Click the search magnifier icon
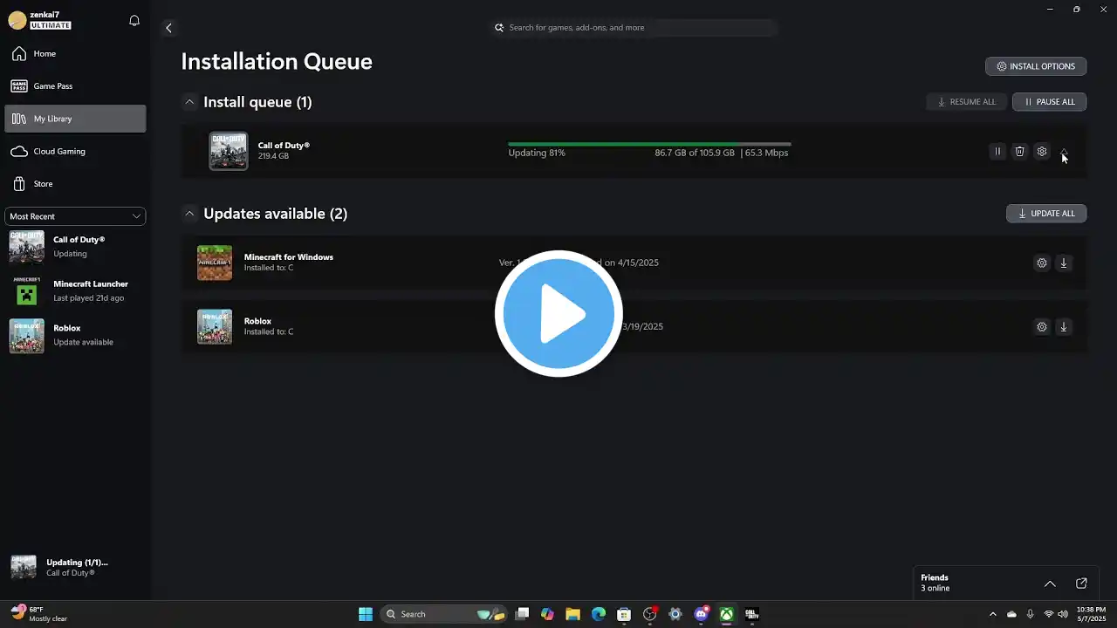The width and height of the screenshot is (1117, 628). (x=499, y=28)
